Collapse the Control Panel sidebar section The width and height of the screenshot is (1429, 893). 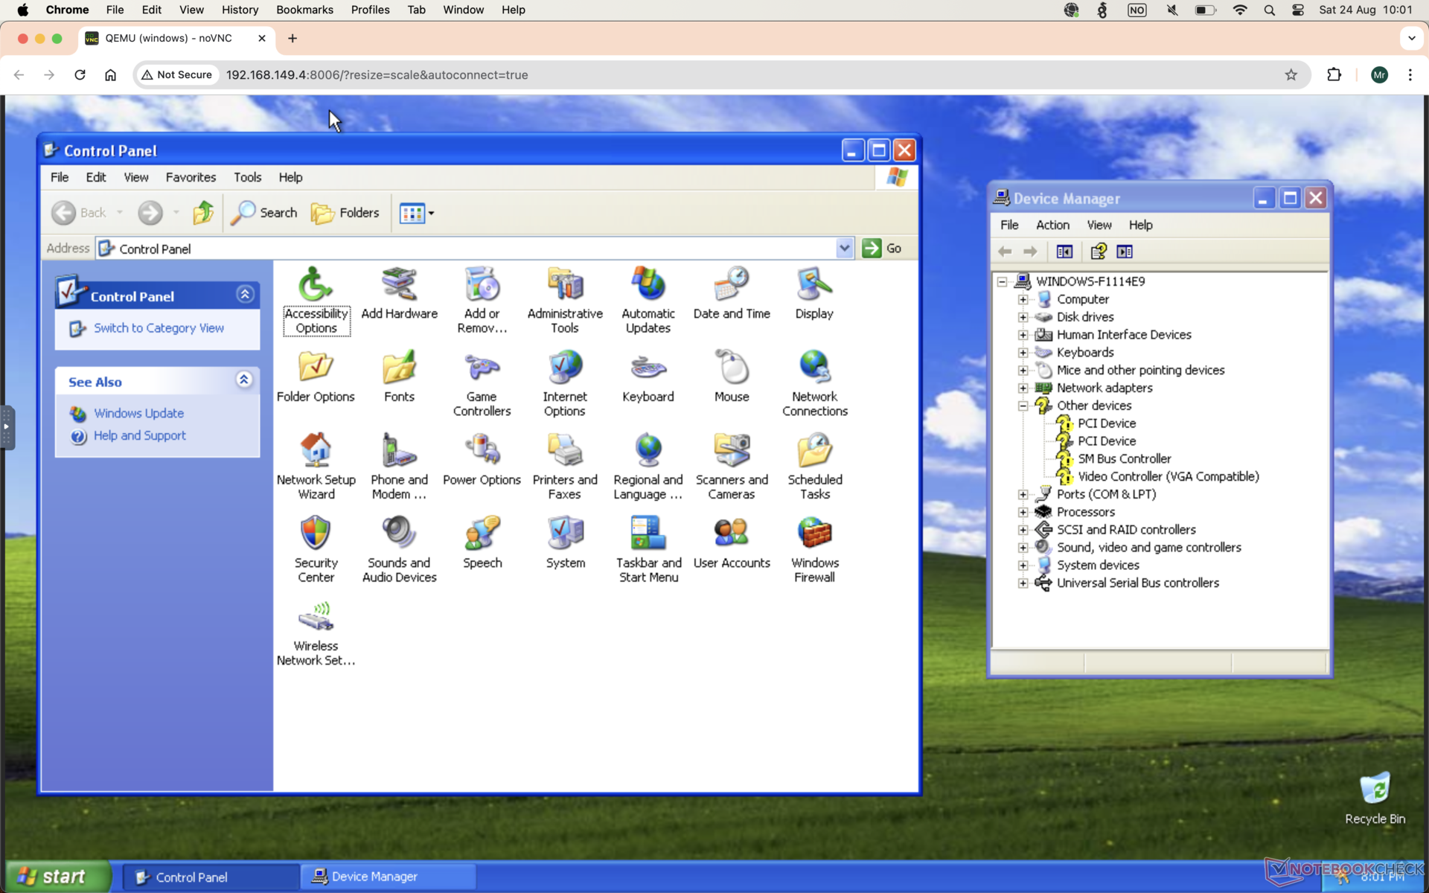[x=245, y=295]
